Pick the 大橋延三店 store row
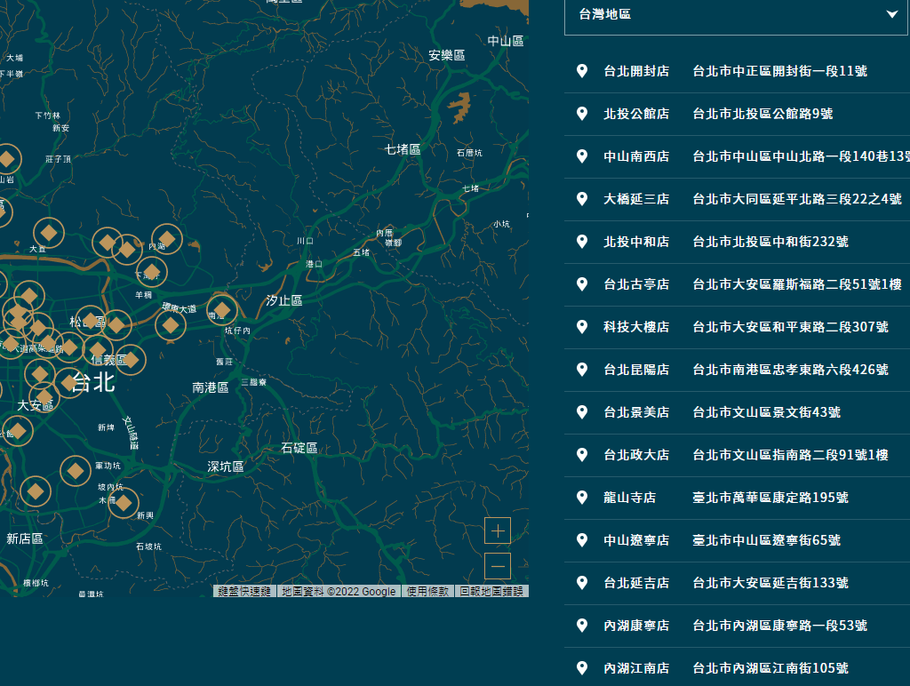Image resolution: width=910 pixels, height=686 pixels. pyautogui.click(x=636, y=199)
